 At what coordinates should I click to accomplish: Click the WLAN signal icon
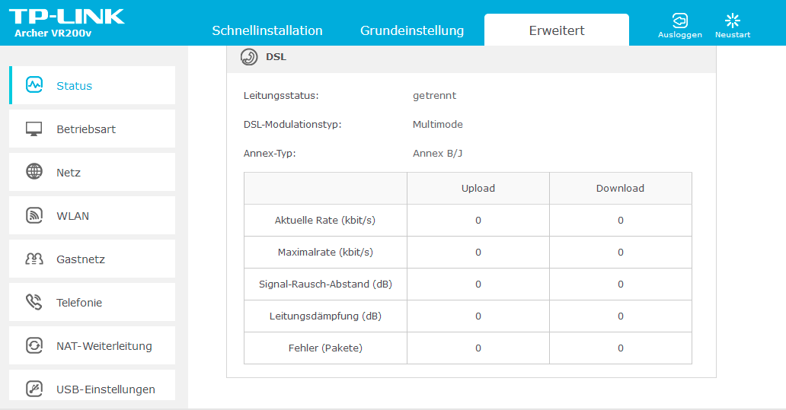tap(34, 215)
